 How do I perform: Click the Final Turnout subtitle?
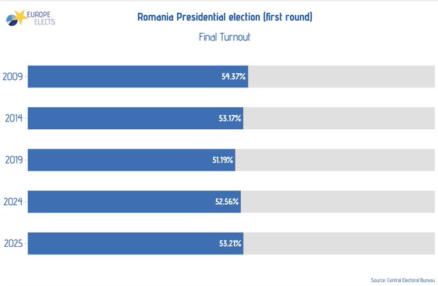click(x=225, y=37)
